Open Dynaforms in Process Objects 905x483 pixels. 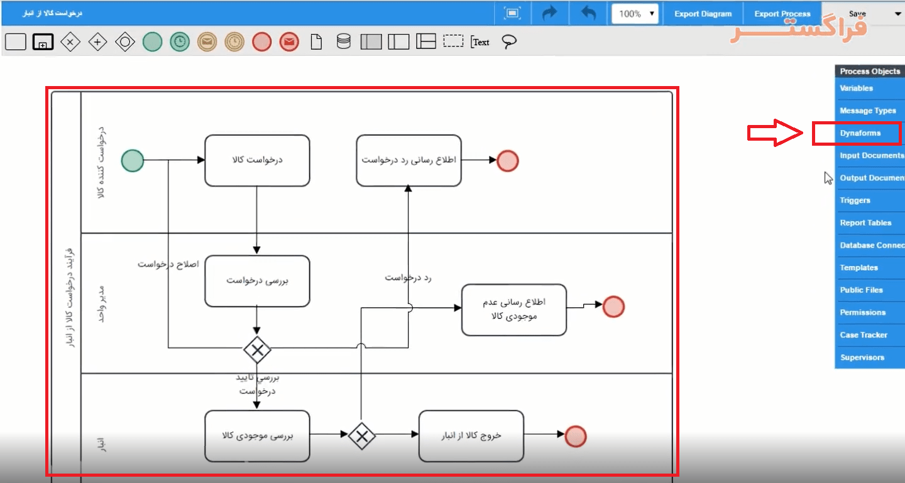coord(860,133)
